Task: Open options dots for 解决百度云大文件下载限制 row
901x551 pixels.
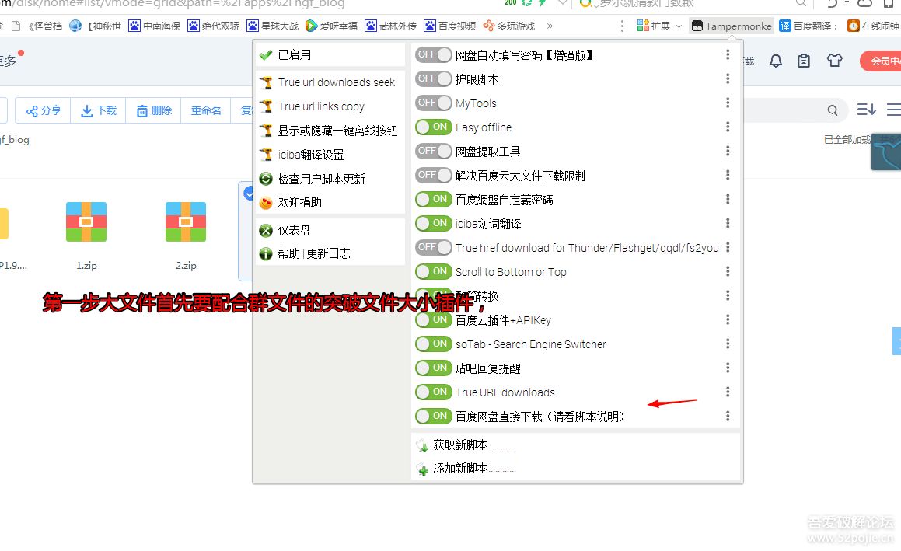Action: click(728, 175)
